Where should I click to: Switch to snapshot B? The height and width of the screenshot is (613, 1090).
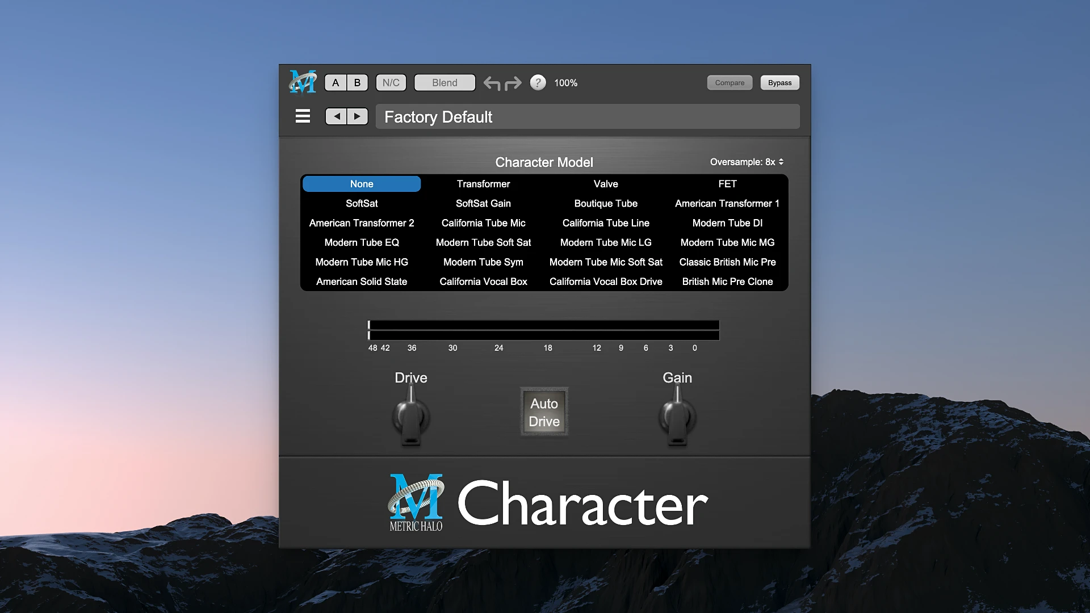(357, 82)
